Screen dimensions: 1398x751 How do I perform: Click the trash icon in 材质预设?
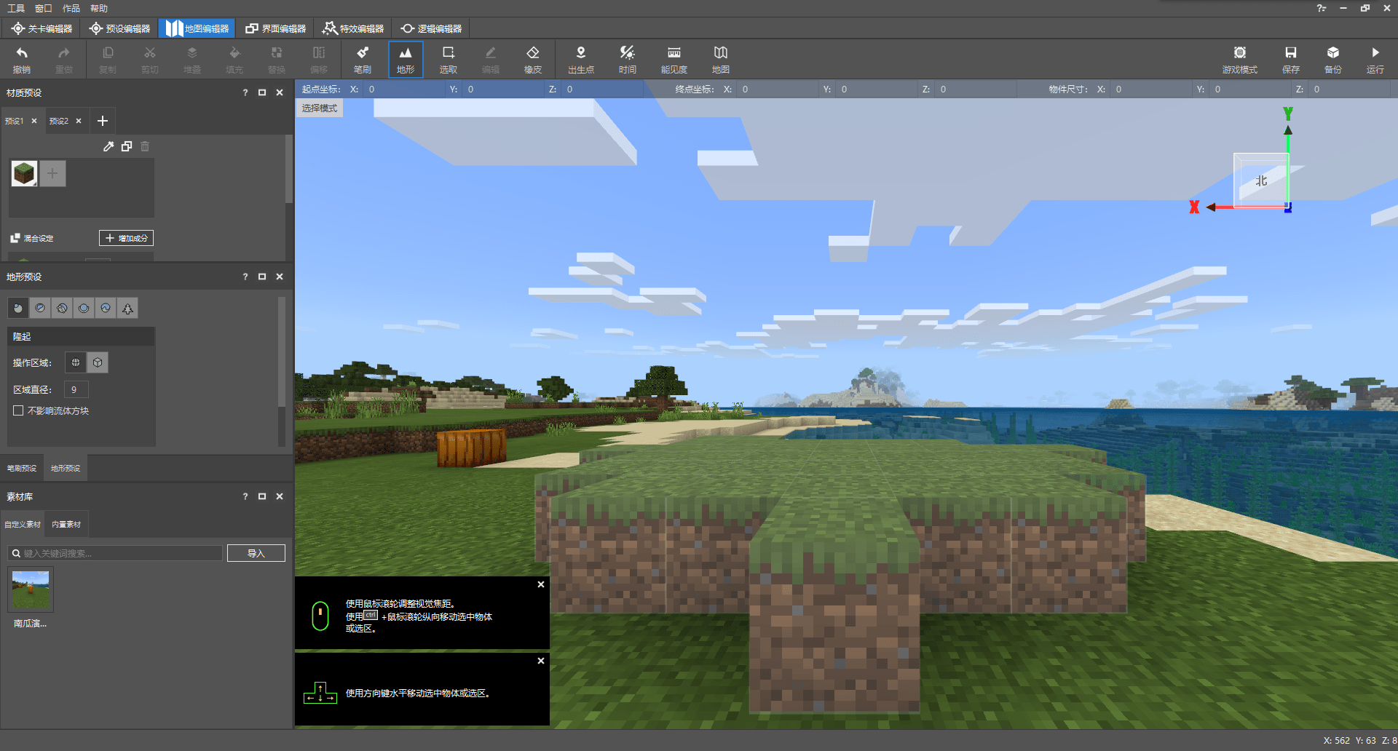pos(145,146)
